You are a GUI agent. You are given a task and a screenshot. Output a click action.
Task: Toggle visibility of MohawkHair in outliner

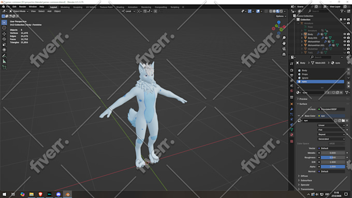coord(345,41)
